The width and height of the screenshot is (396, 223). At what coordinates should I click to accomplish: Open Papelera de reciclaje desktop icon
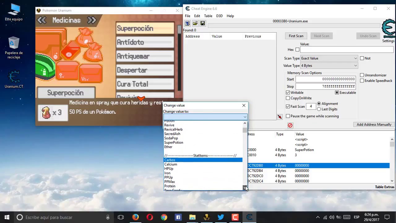point(14,48)
